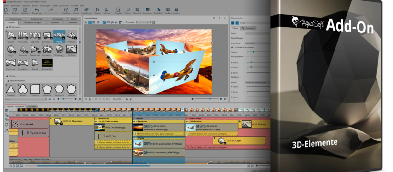393x172 pixels.
Task: Collapse the Formen section
Action: [7, 76]
